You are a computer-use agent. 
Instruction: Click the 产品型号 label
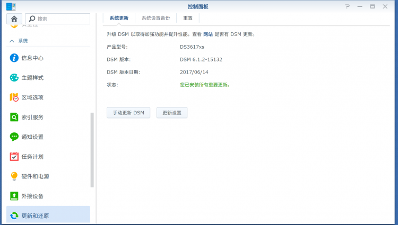(117, 47)
